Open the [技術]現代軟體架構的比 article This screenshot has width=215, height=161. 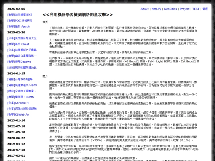click(x=22, y=68)
